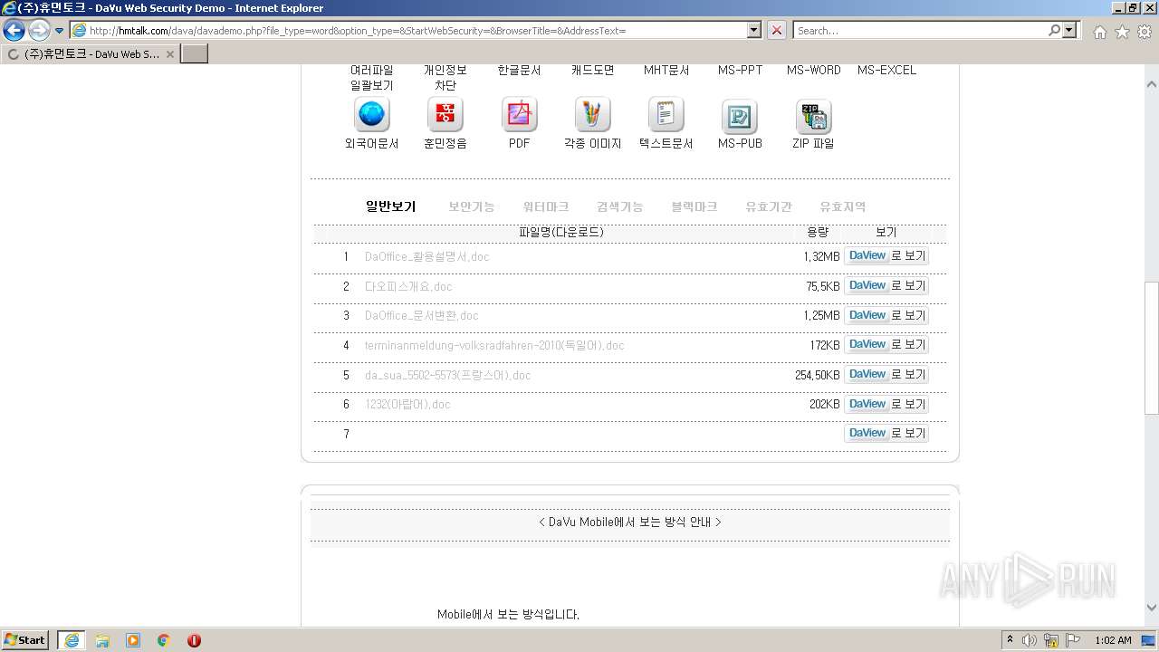
Task: Click DaView 로 보기 for the terminanmeldung file
Action: [x=886, y=345]
